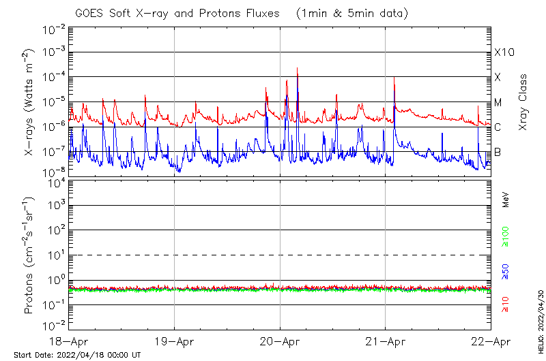Click the 'X-rays (Watts m-2)' axis title

pyautogui.click(x=30, y=102)
